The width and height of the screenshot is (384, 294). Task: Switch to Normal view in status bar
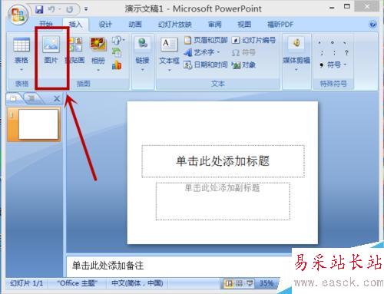tap(229, 283)
